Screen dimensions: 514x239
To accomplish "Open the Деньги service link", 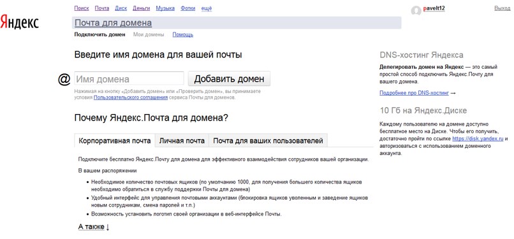I will [x=142, y=8].
